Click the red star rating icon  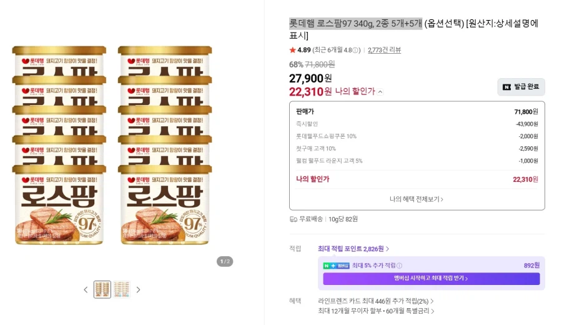coord(293,50)
